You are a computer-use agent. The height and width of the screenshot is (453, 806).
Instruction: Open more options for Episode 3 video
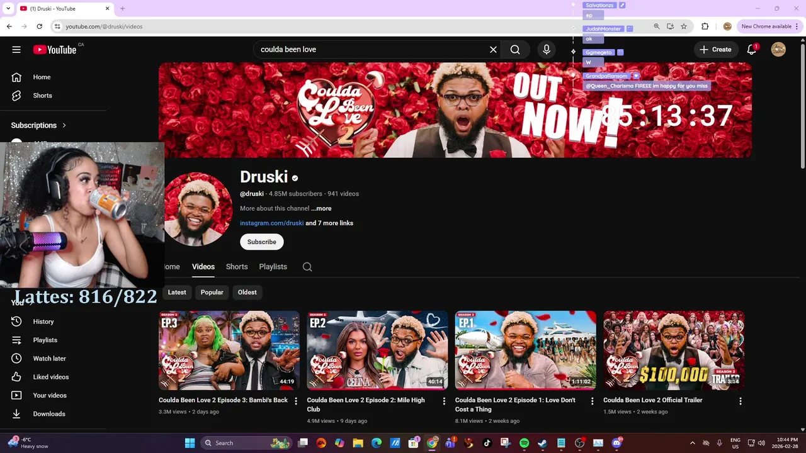tap(296, 401)
